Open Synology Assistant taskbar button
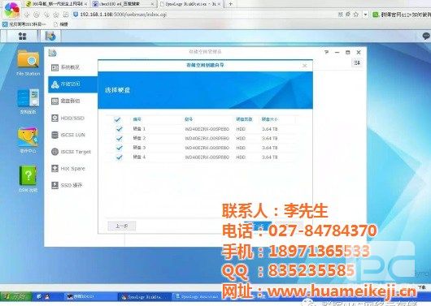The height and width of the screenshot is (306, 431). [198, 297]
